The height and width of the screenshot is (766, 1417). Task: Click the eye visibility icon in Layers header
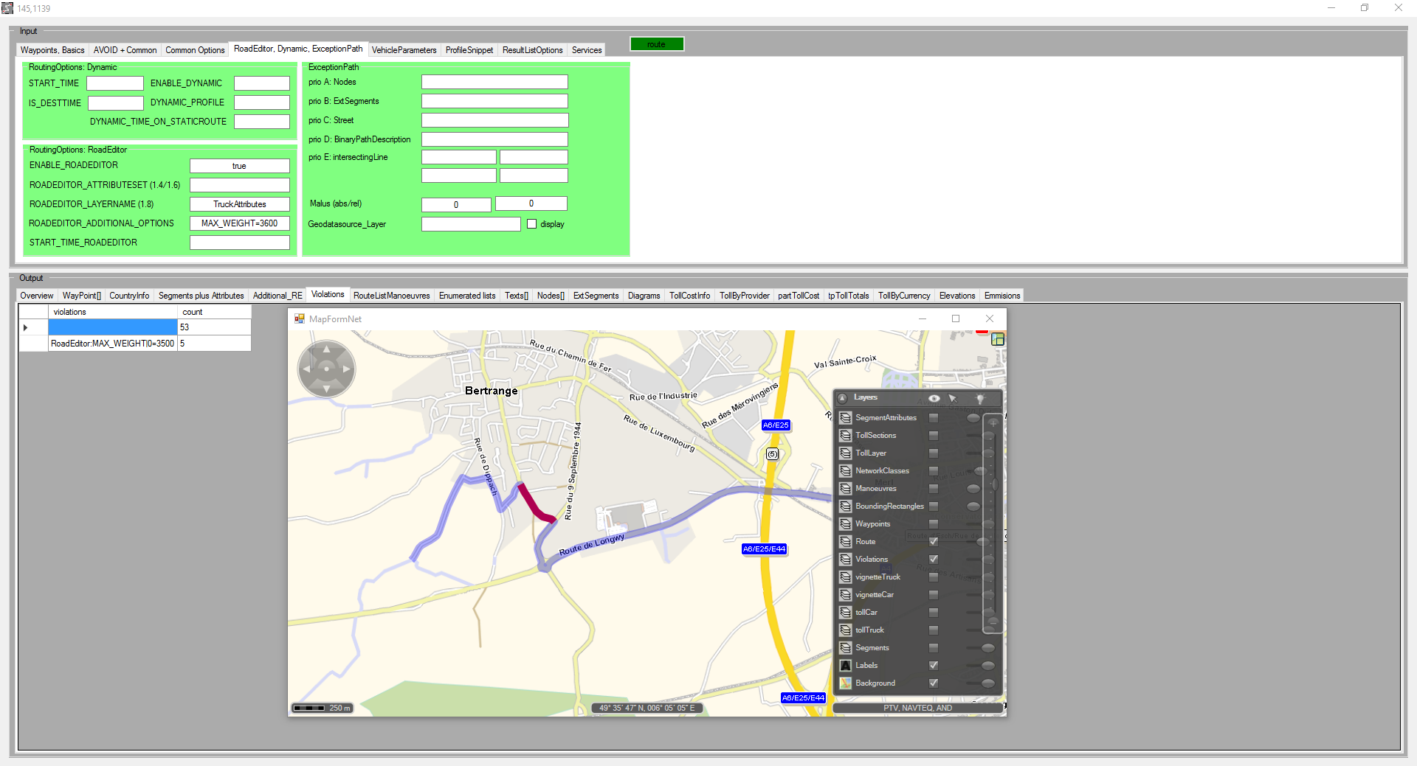pos(934,398)
